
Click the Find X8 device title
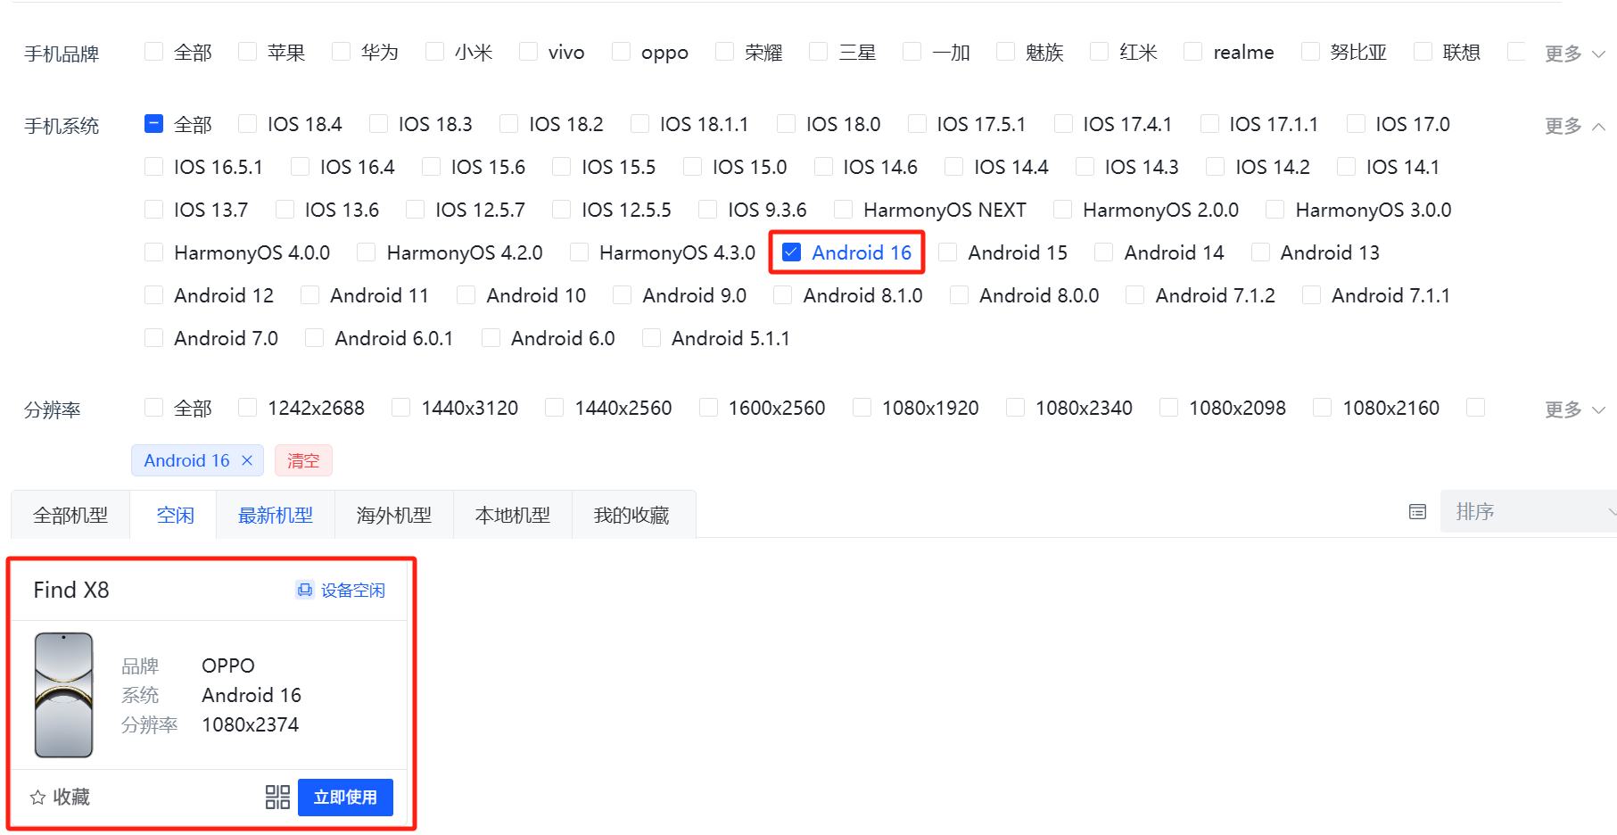click(x=71, y=590)
